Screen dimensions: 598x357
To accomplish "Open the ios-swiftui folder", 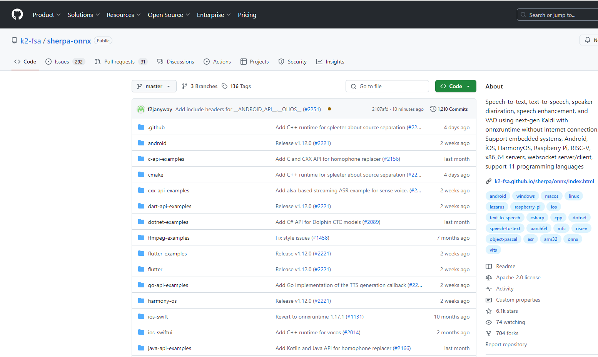I will tap(160, 332).
